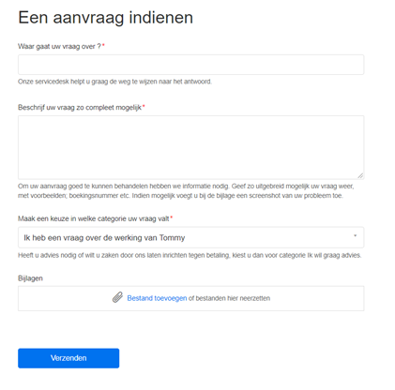The height and width of the screenshot is (390, 395).
Task: Click the 'Bijlagen' label
Action: click(30, 278)
